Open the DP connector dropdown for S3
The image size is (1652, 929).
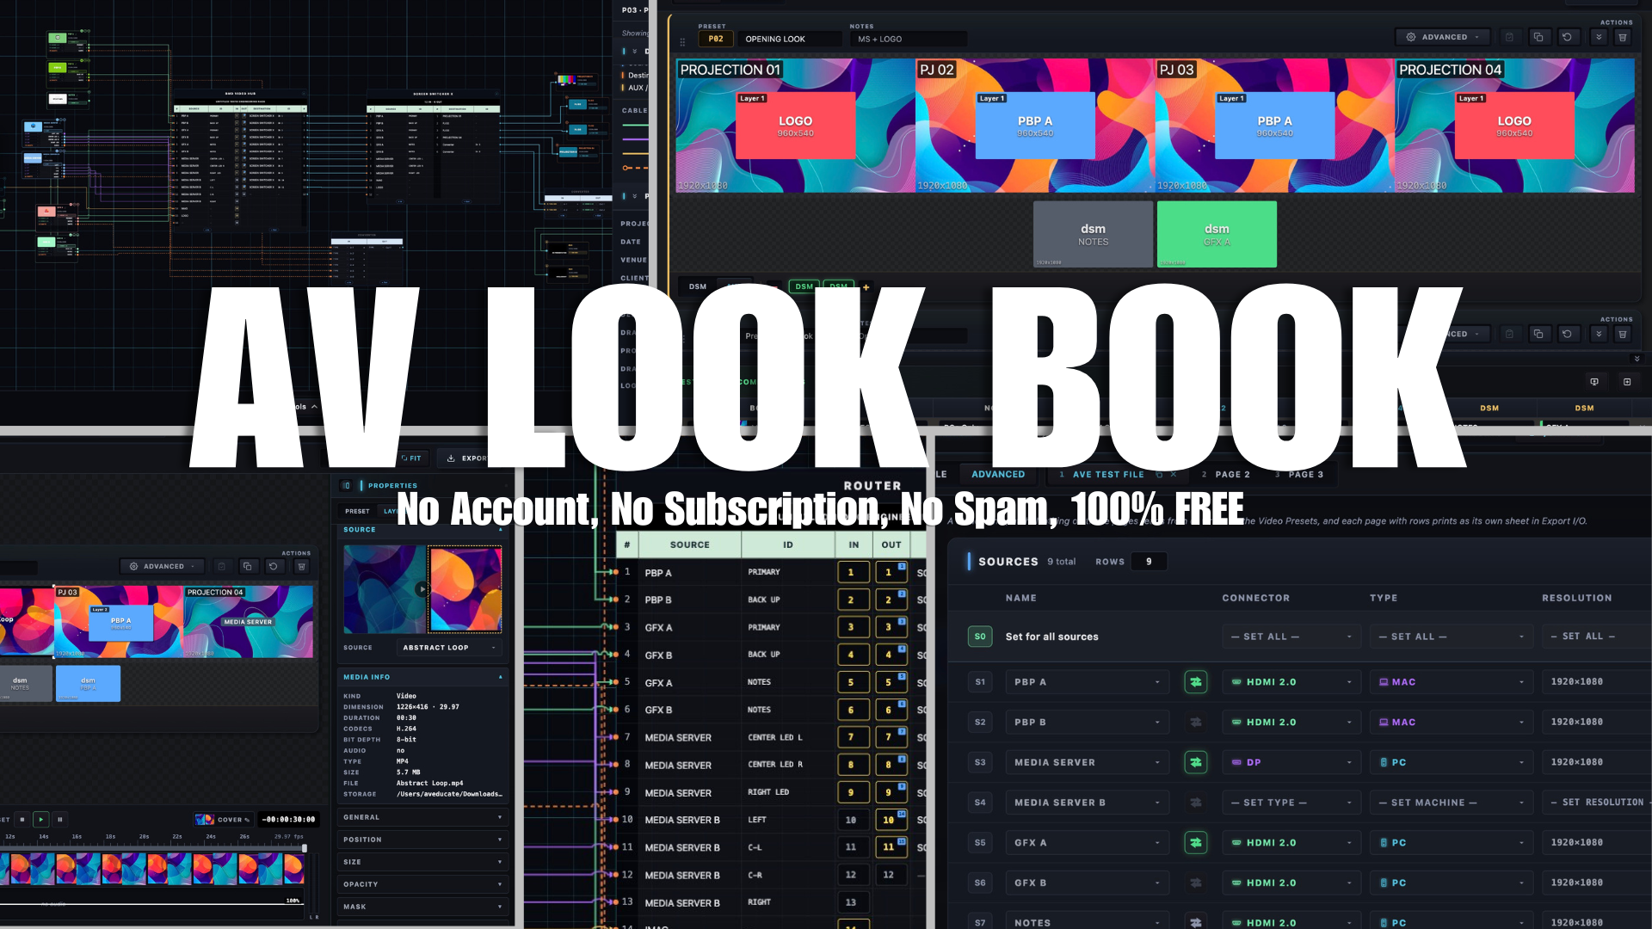tap(1291, 762)
